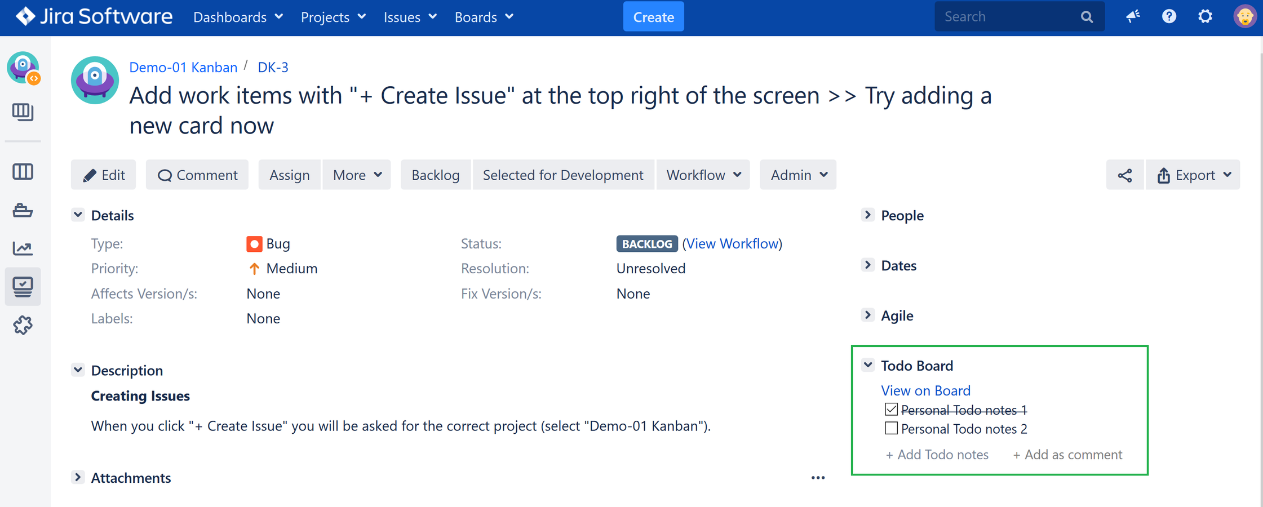
Task: Expand the Dates section
Action: point(868,265)
